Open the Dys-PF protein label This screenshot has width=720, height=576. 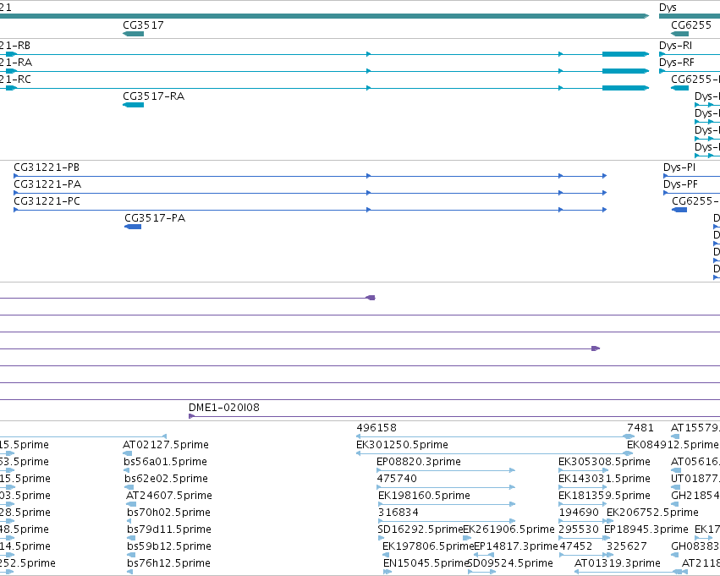click(680, 184)
